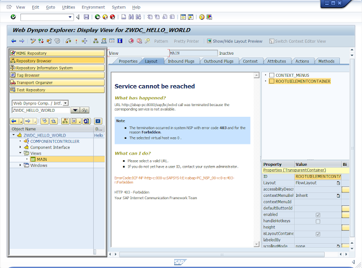This screenshot has width=362, height=268.
Task: Open the contextMenuBehaviour Inherit dropdown
Action: [x=338, y=196]
